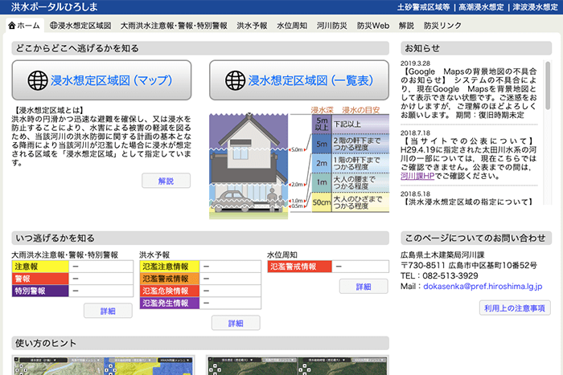
Task: Click the globe icon on the 浸水想定区域図 (マップ) button
Action: [38, 80]
